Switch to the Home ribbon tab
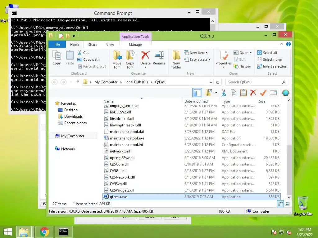 coord(75,45)
